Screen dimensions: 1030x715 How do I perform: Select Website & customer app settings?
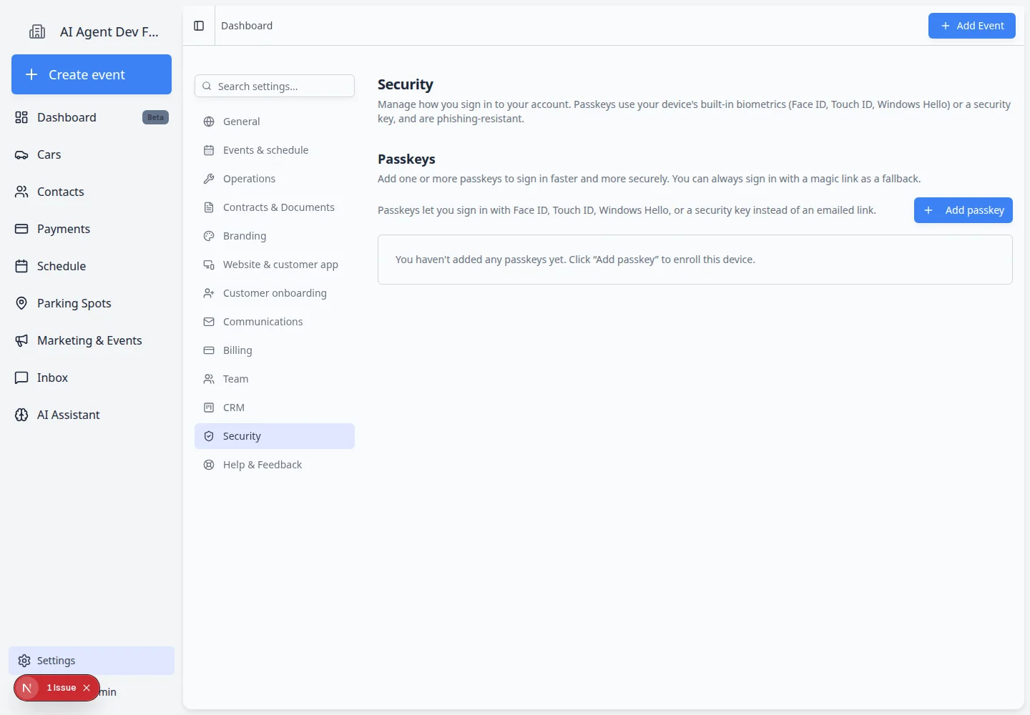tap(275, 265)
